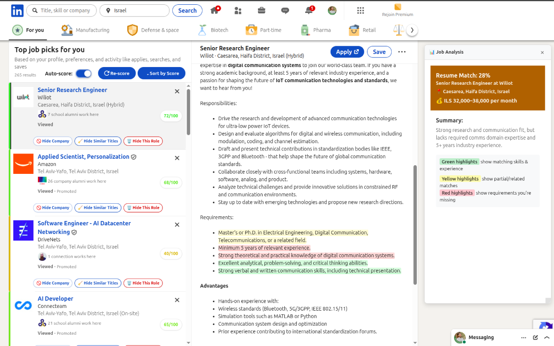Click the job title search field

[61, 10]
